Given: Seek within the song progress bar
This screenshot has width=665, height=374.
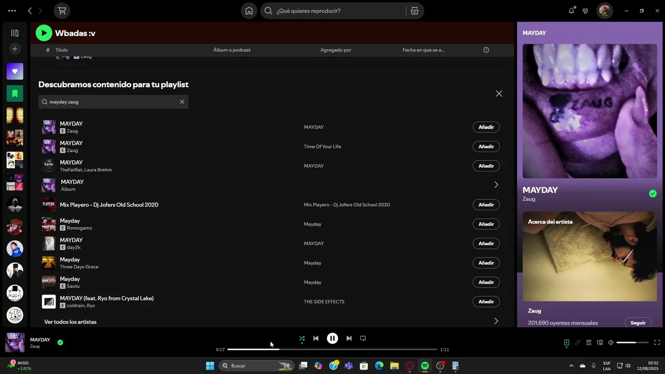Looking at the screenshot, I should click(332, 350).
